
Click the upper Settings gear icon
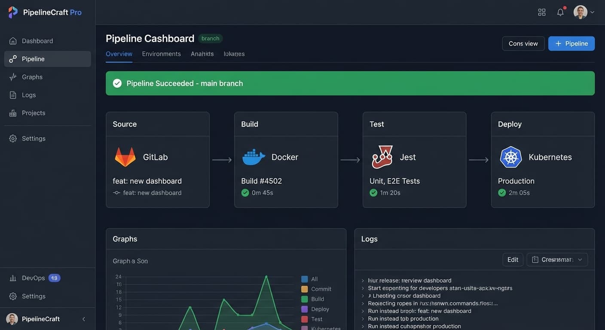pyautogui.click(x=13, y=138)
